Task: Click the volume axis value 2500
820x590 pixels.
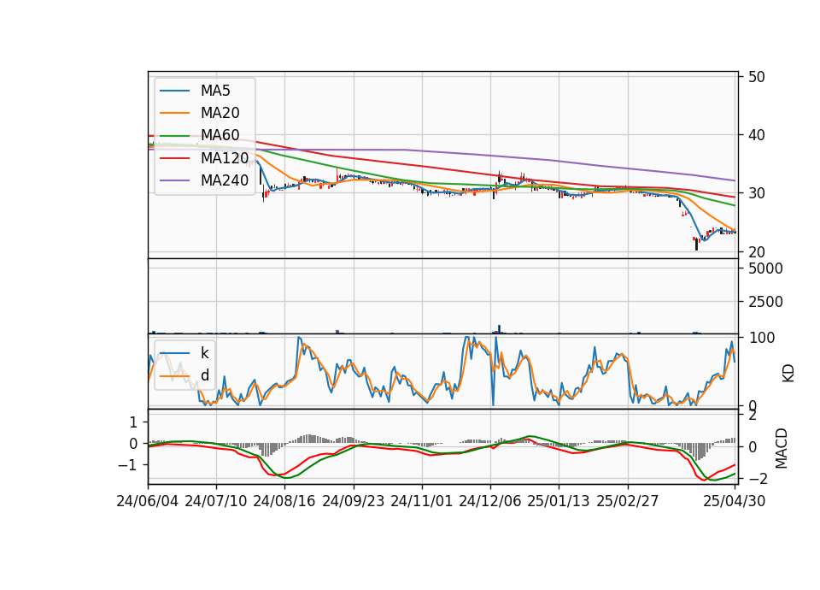Action: click(765, 302)
